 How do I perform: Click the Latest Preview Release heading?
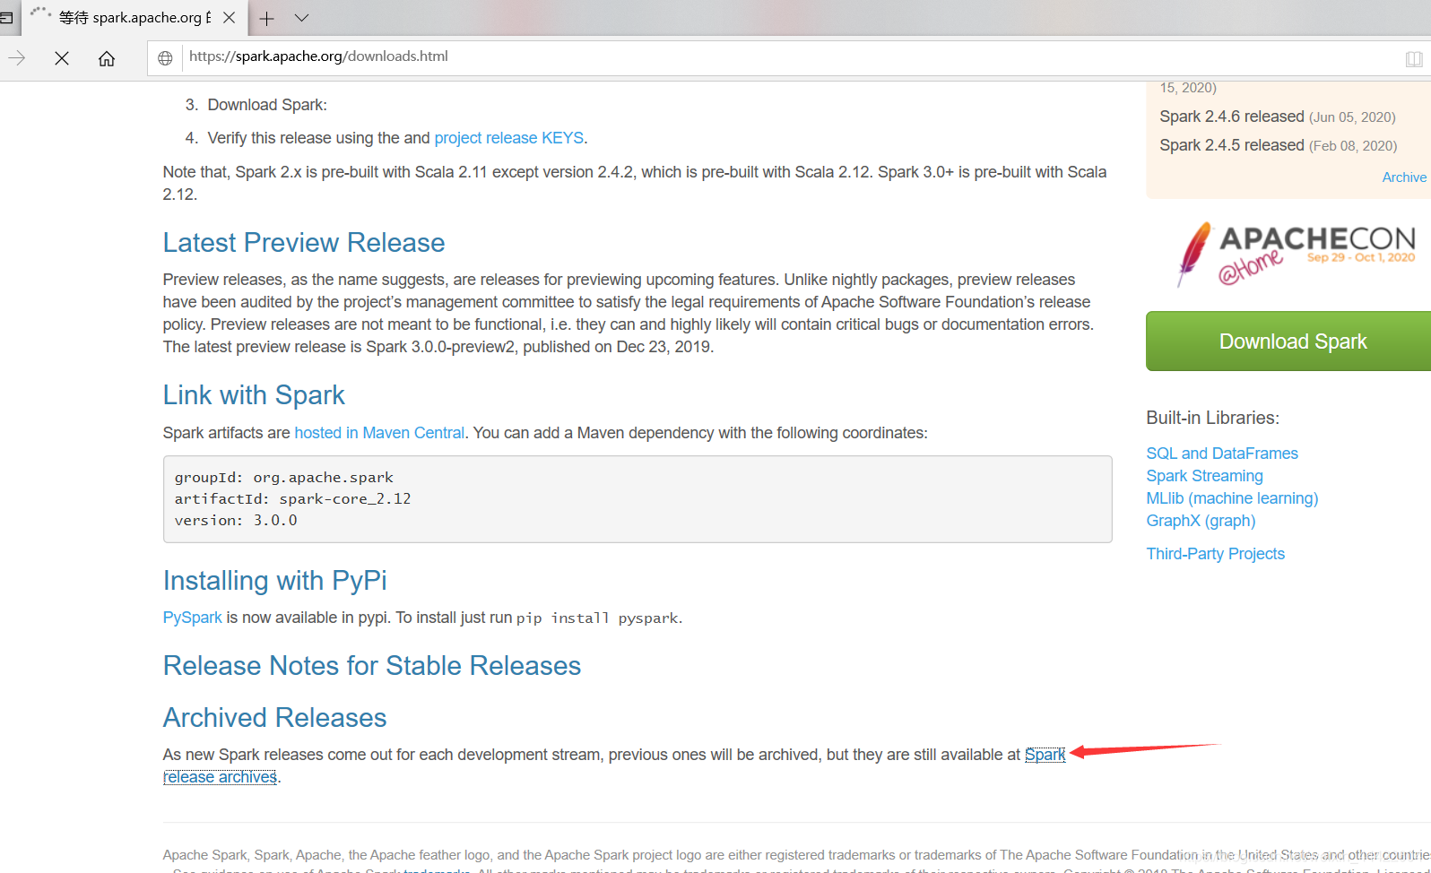pyautogui.click(x=304, y=243)
